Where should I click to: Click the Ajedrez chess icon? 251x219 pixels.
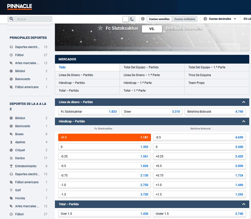tap(11, 142)
